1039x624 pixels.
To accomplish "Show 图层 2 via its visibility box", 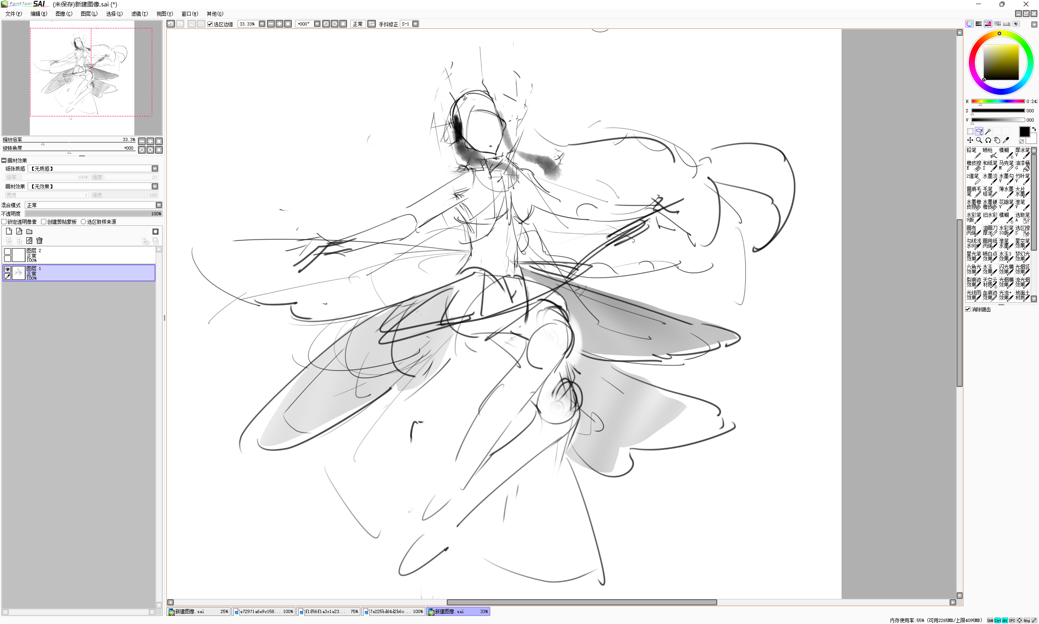I will (8, 251).
